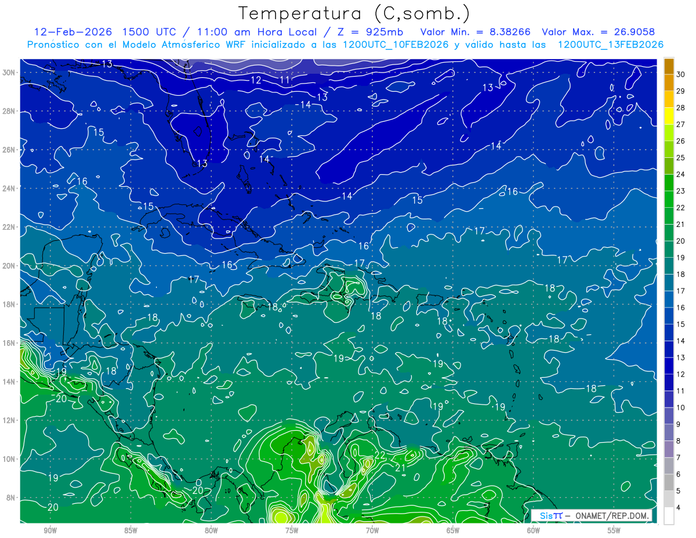The height and width of the screenshot is (538, 696).
Task: Click the "18N" latitude axis label
Action: 10,304
